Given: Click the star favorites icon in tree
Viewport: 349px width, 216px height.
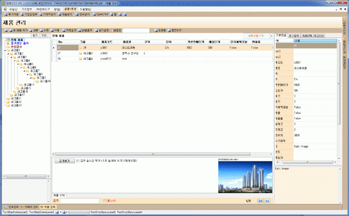Looking at the screenshot, I should pos(9,44).
